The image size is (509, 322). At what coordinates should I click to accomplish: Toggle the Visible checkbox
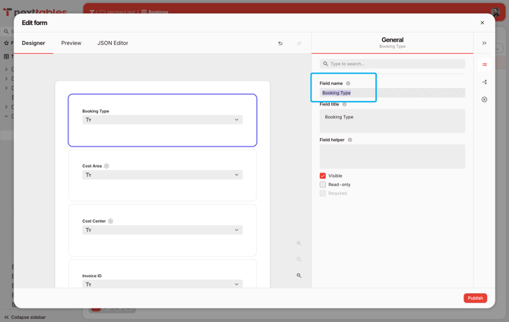pos(323,175)
